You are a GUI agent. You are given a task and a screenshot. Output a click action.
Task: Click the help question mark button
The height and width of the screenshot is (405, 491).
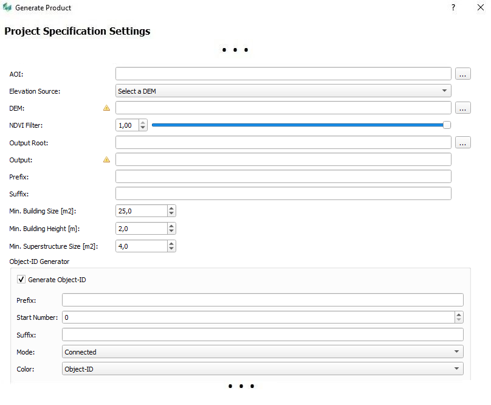453,8
